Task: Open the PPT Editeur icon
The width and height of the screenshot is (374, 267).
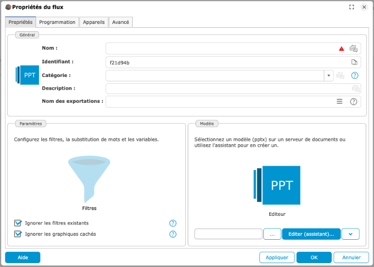Action: click(x=277, y=185)
